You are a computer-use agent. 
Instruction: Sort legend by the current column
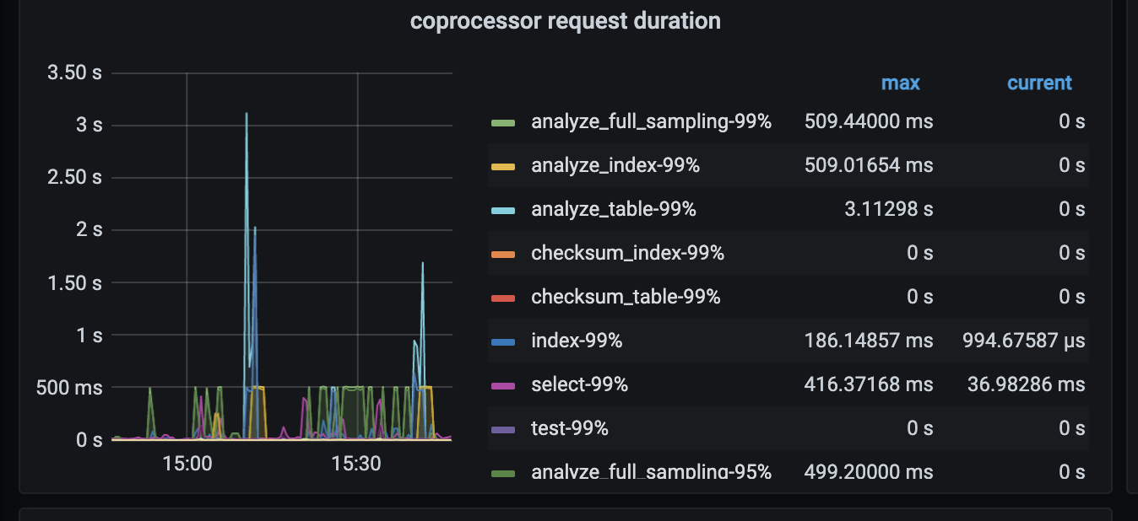click(x=1038, y=83)
